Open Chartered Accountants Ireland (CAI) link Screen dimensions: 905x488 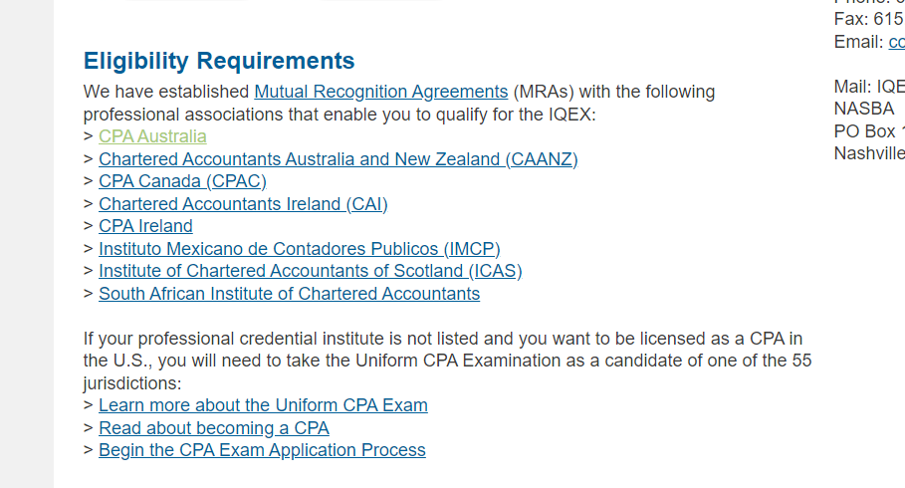point(243,204)
